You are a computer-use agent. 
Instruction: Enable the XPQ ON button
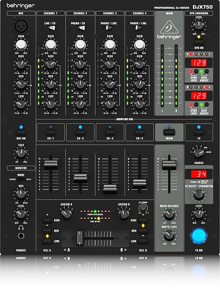[199, 41]
